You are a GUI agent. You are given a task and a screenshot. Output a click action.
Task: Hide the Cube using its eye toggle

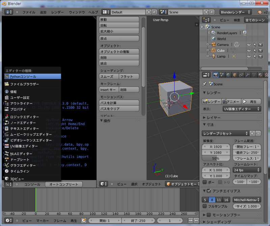tap(249, 50)
